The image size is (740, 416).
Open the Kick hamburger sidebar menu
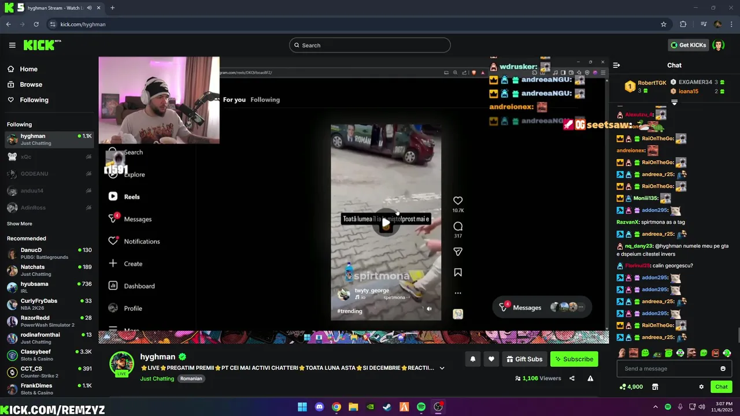click(x=12, y=45)
